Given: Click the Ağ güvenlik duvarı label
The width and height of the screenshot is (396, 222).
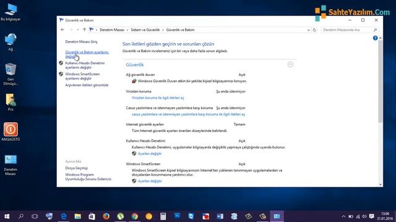Looking at the screenshot, I should [x=140, y=75].
